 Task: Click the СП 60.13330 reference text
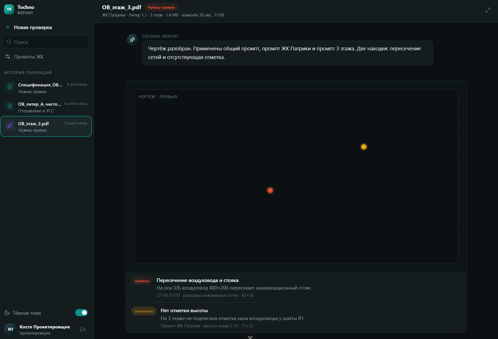[205, 295]
